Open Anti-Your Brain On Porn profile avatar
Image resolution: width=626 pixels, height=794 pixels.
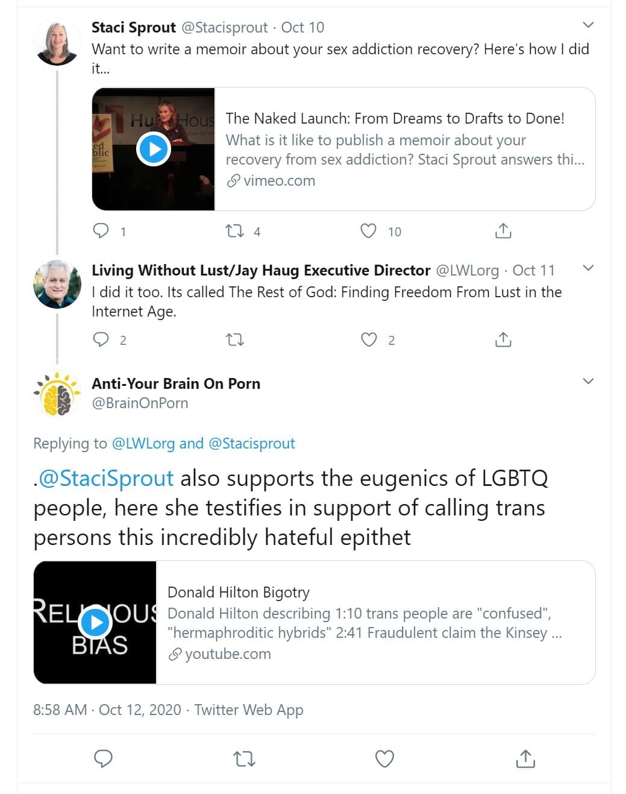pos(57,393)
